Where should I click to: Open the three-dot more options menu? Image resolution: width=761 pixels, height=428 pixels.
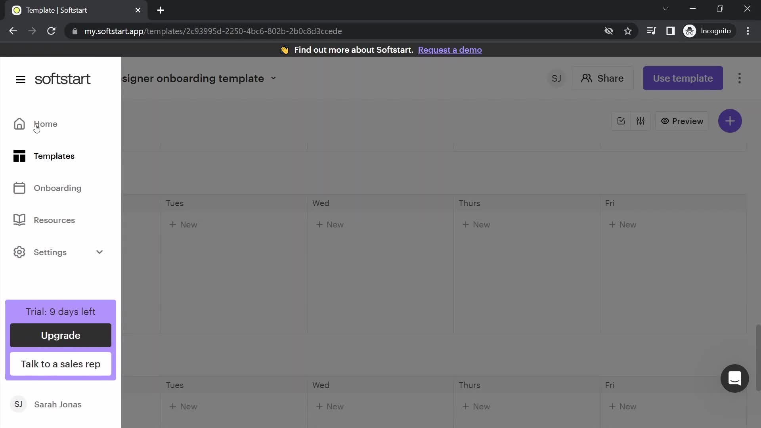(x=740, y=78)
